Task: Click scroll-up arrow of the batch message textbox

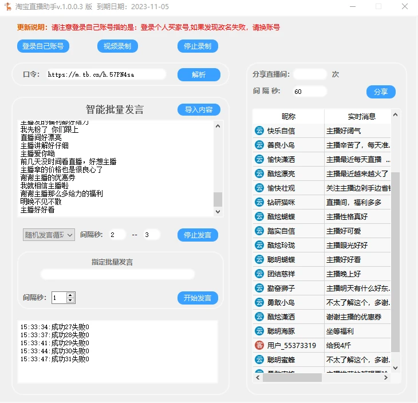Action: tap(218, 126)
